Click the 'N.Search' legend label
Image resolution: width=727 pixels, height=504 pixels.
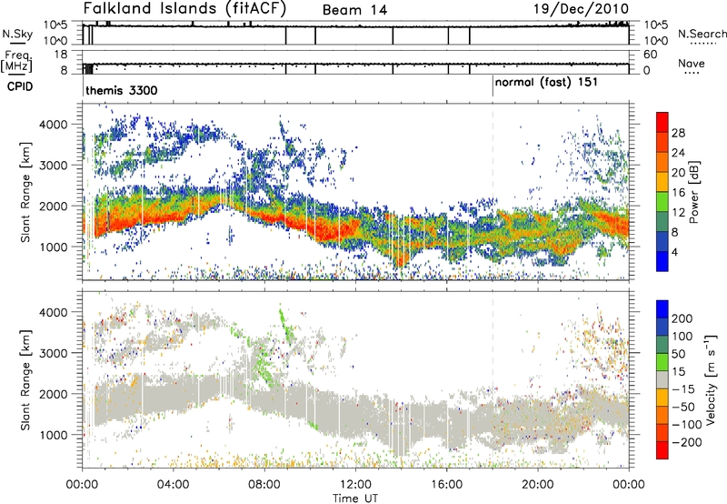coord(702,34)
